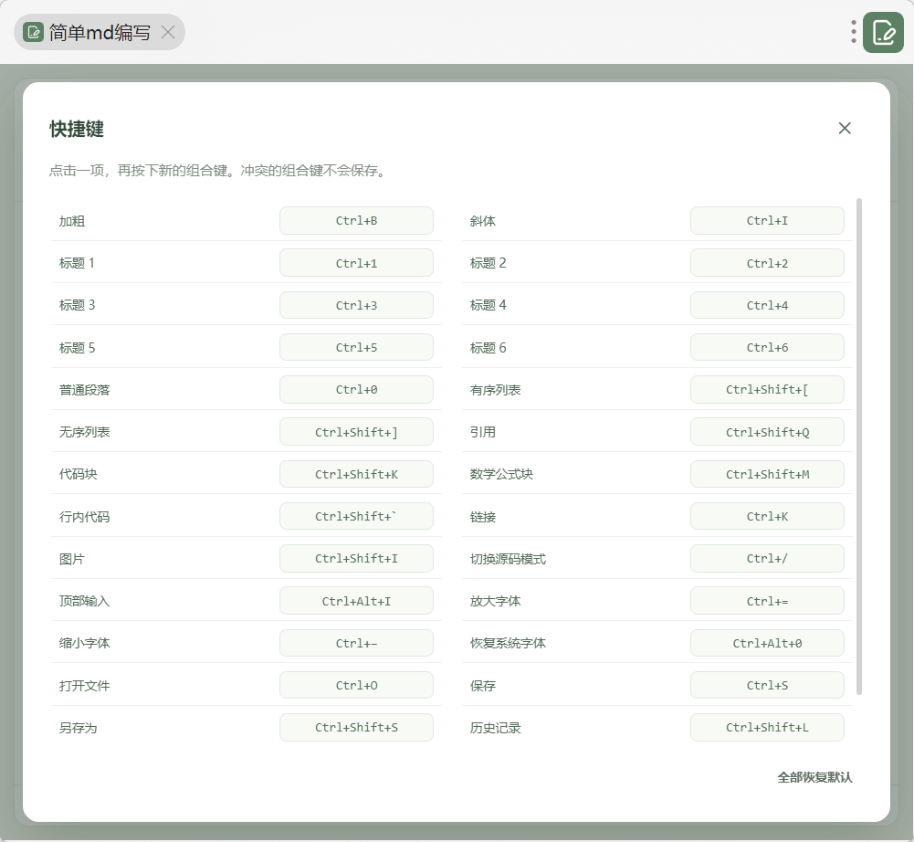Click the 快捷键 dialog title
The height and width of the screenshot is (842, 914).
[77, 129]
